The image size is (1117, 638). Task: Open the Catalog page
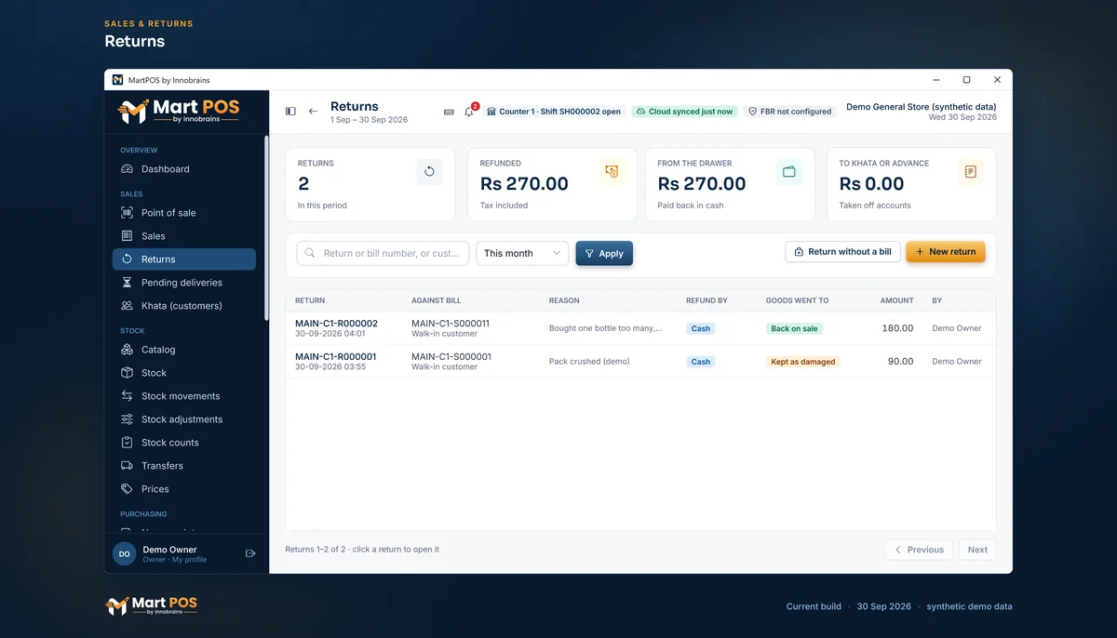[184, 350]
